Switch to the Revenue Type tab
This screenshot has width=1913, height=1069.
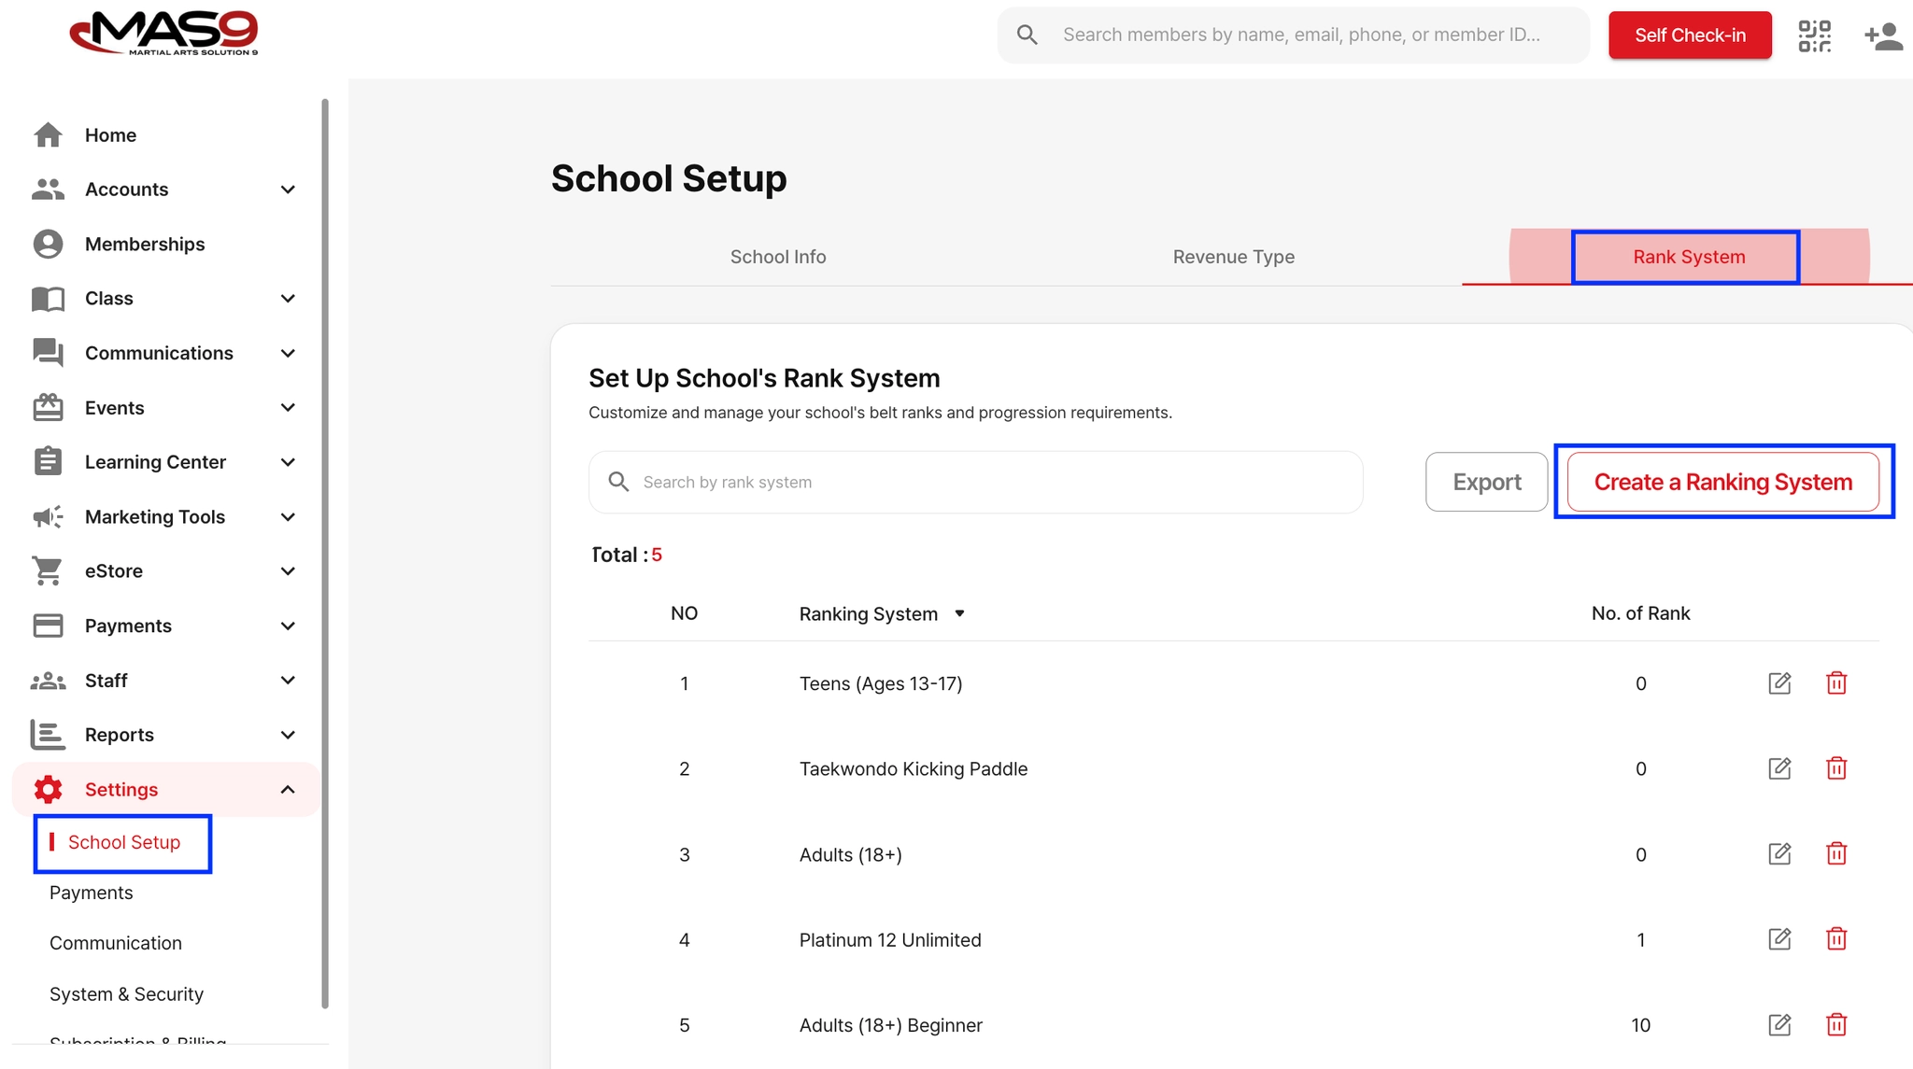1233,257
